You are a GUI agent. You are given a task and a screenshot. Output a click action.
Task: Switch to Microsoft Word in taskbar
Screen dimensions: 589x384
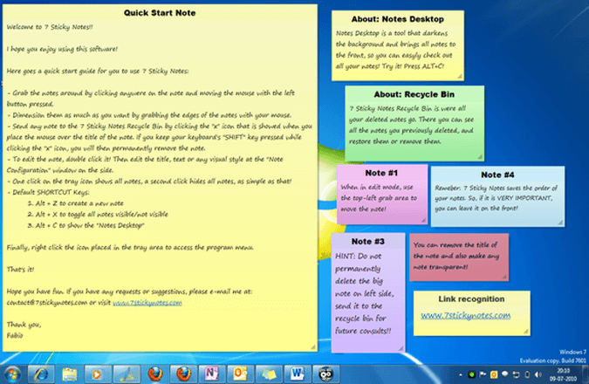point(294,373)
